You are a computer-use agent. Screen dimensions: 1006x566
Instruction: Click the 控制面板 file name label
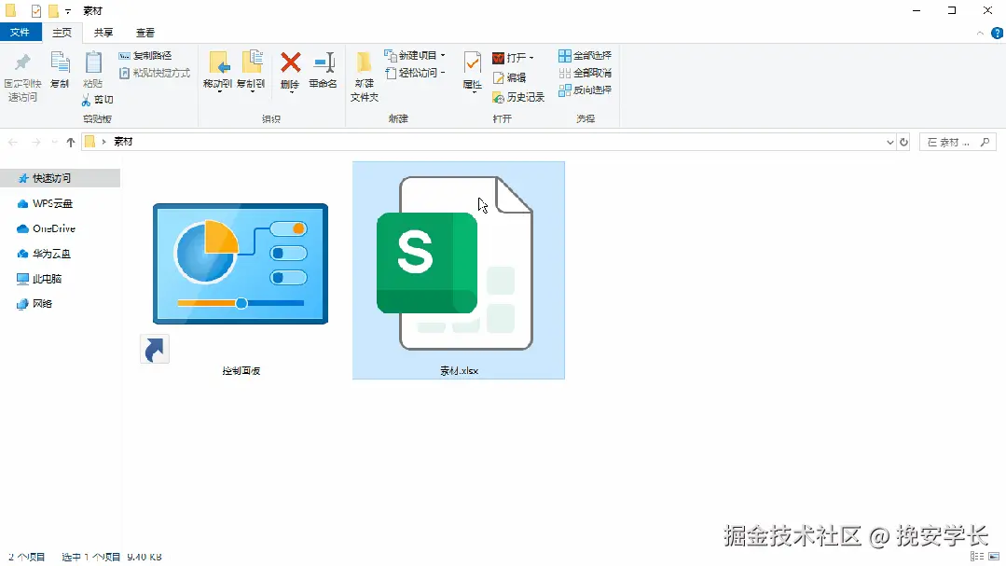(241, 371)
